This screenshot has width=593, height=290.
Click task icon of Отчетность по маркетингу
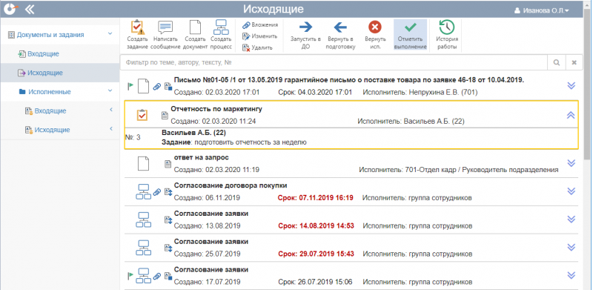point(142,115)
